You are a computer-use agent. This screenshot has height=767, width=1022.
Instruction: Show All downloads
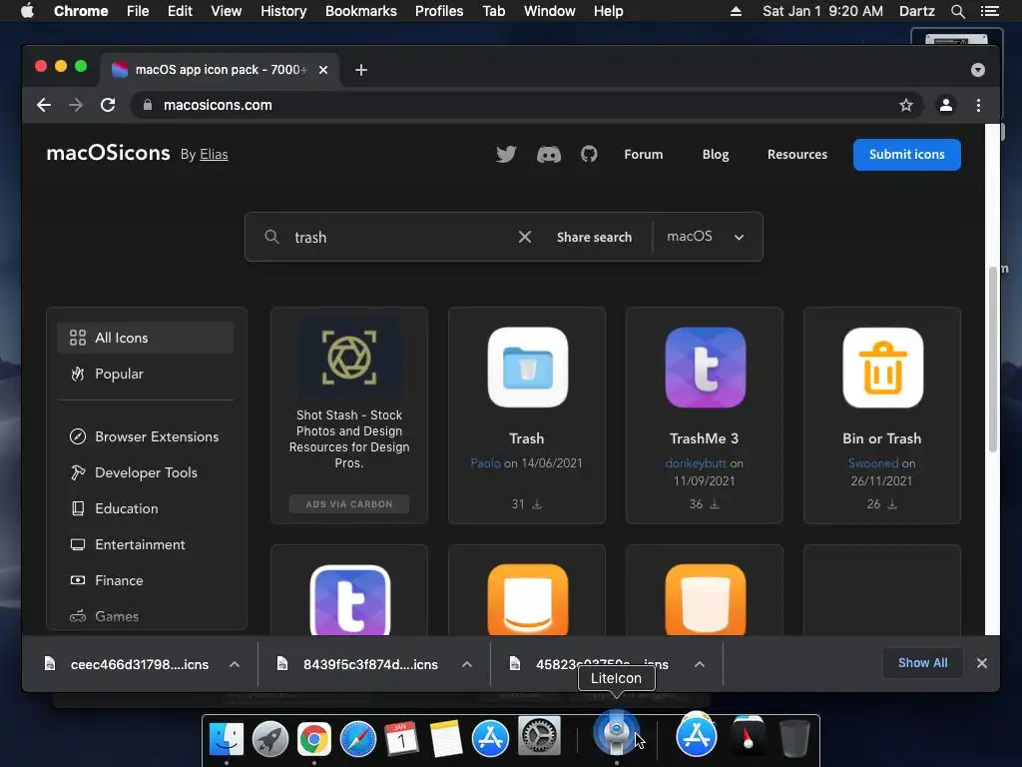[x=922, y=663]
